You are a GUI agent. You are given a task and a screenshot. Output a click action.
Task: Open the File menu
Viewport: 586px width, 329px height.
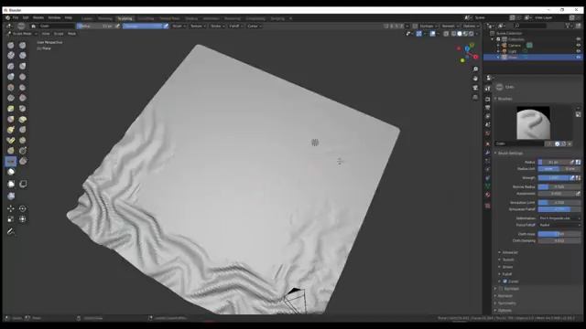click(16, 17)
